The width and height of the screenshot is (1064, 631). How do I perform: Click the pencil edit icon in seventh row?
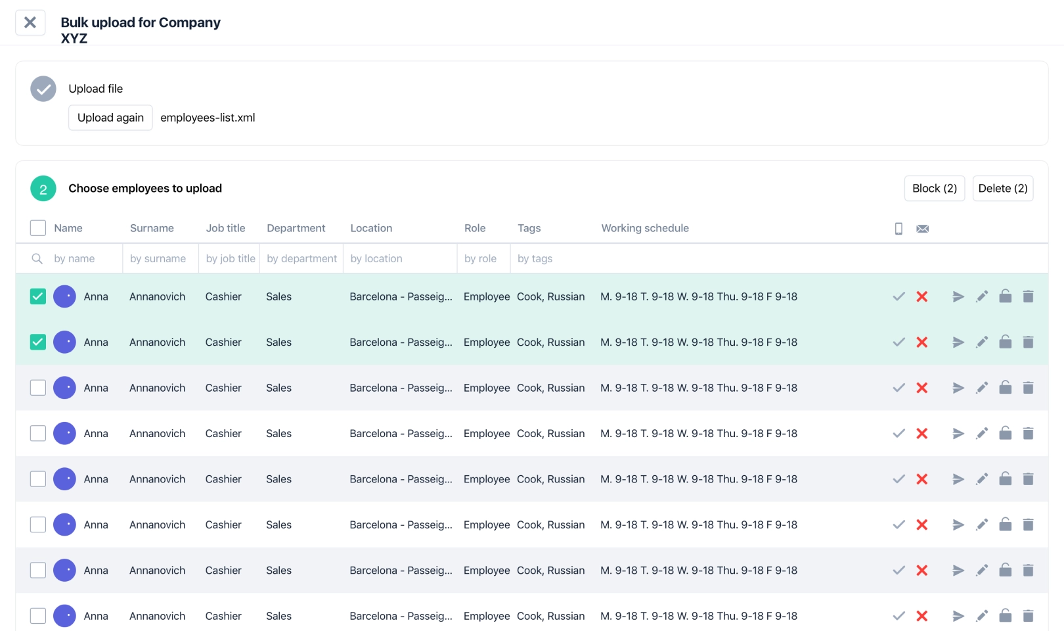(x=982, y=571)
